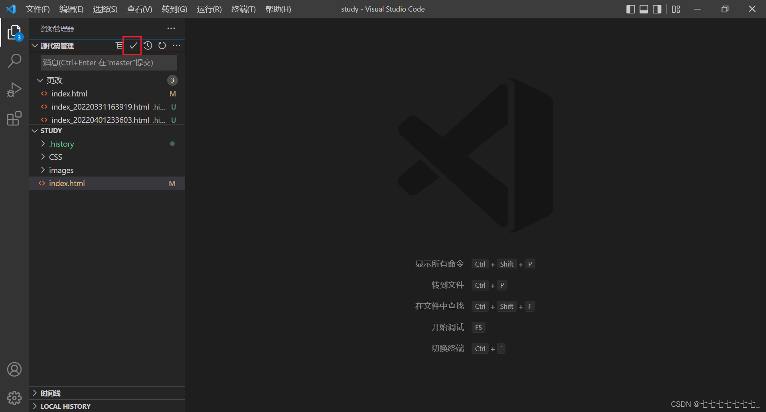The image size is (766, 412).
Task: Open the 编辑(E) menu
Action: pyautogui.click(x=71, y=9)
